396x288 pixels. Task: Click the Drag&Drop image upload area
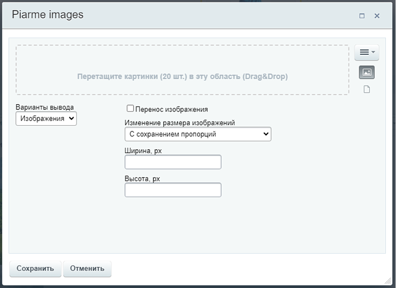click(182, 70)
